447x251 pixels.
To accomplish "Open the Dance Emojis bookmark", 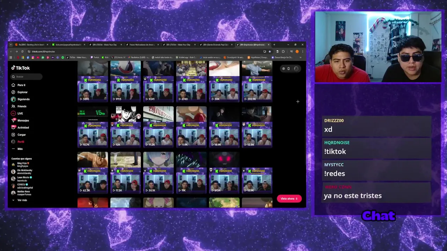I will coord(282,57).
